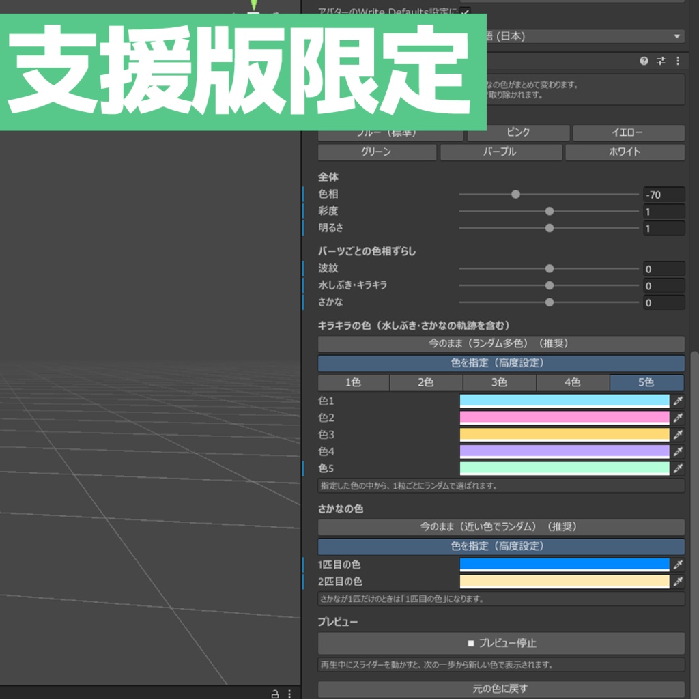Choose 今のまま（近い色でランダム）（推奨） option
This screenshot has width=699, height=699.
(x=501, y=527)
